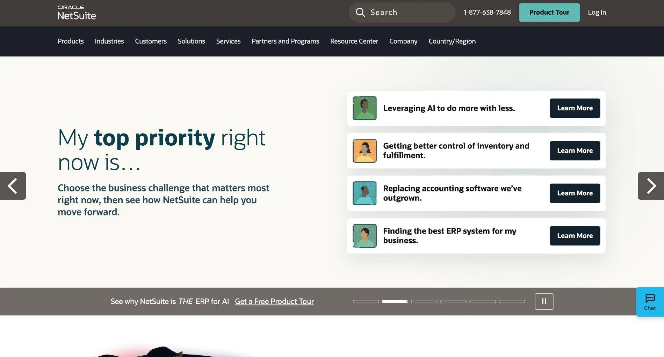Viewport: 664px width, 357px height.
Task: Click Get a Free Product Tour link
Action: [x=274, y=302]
